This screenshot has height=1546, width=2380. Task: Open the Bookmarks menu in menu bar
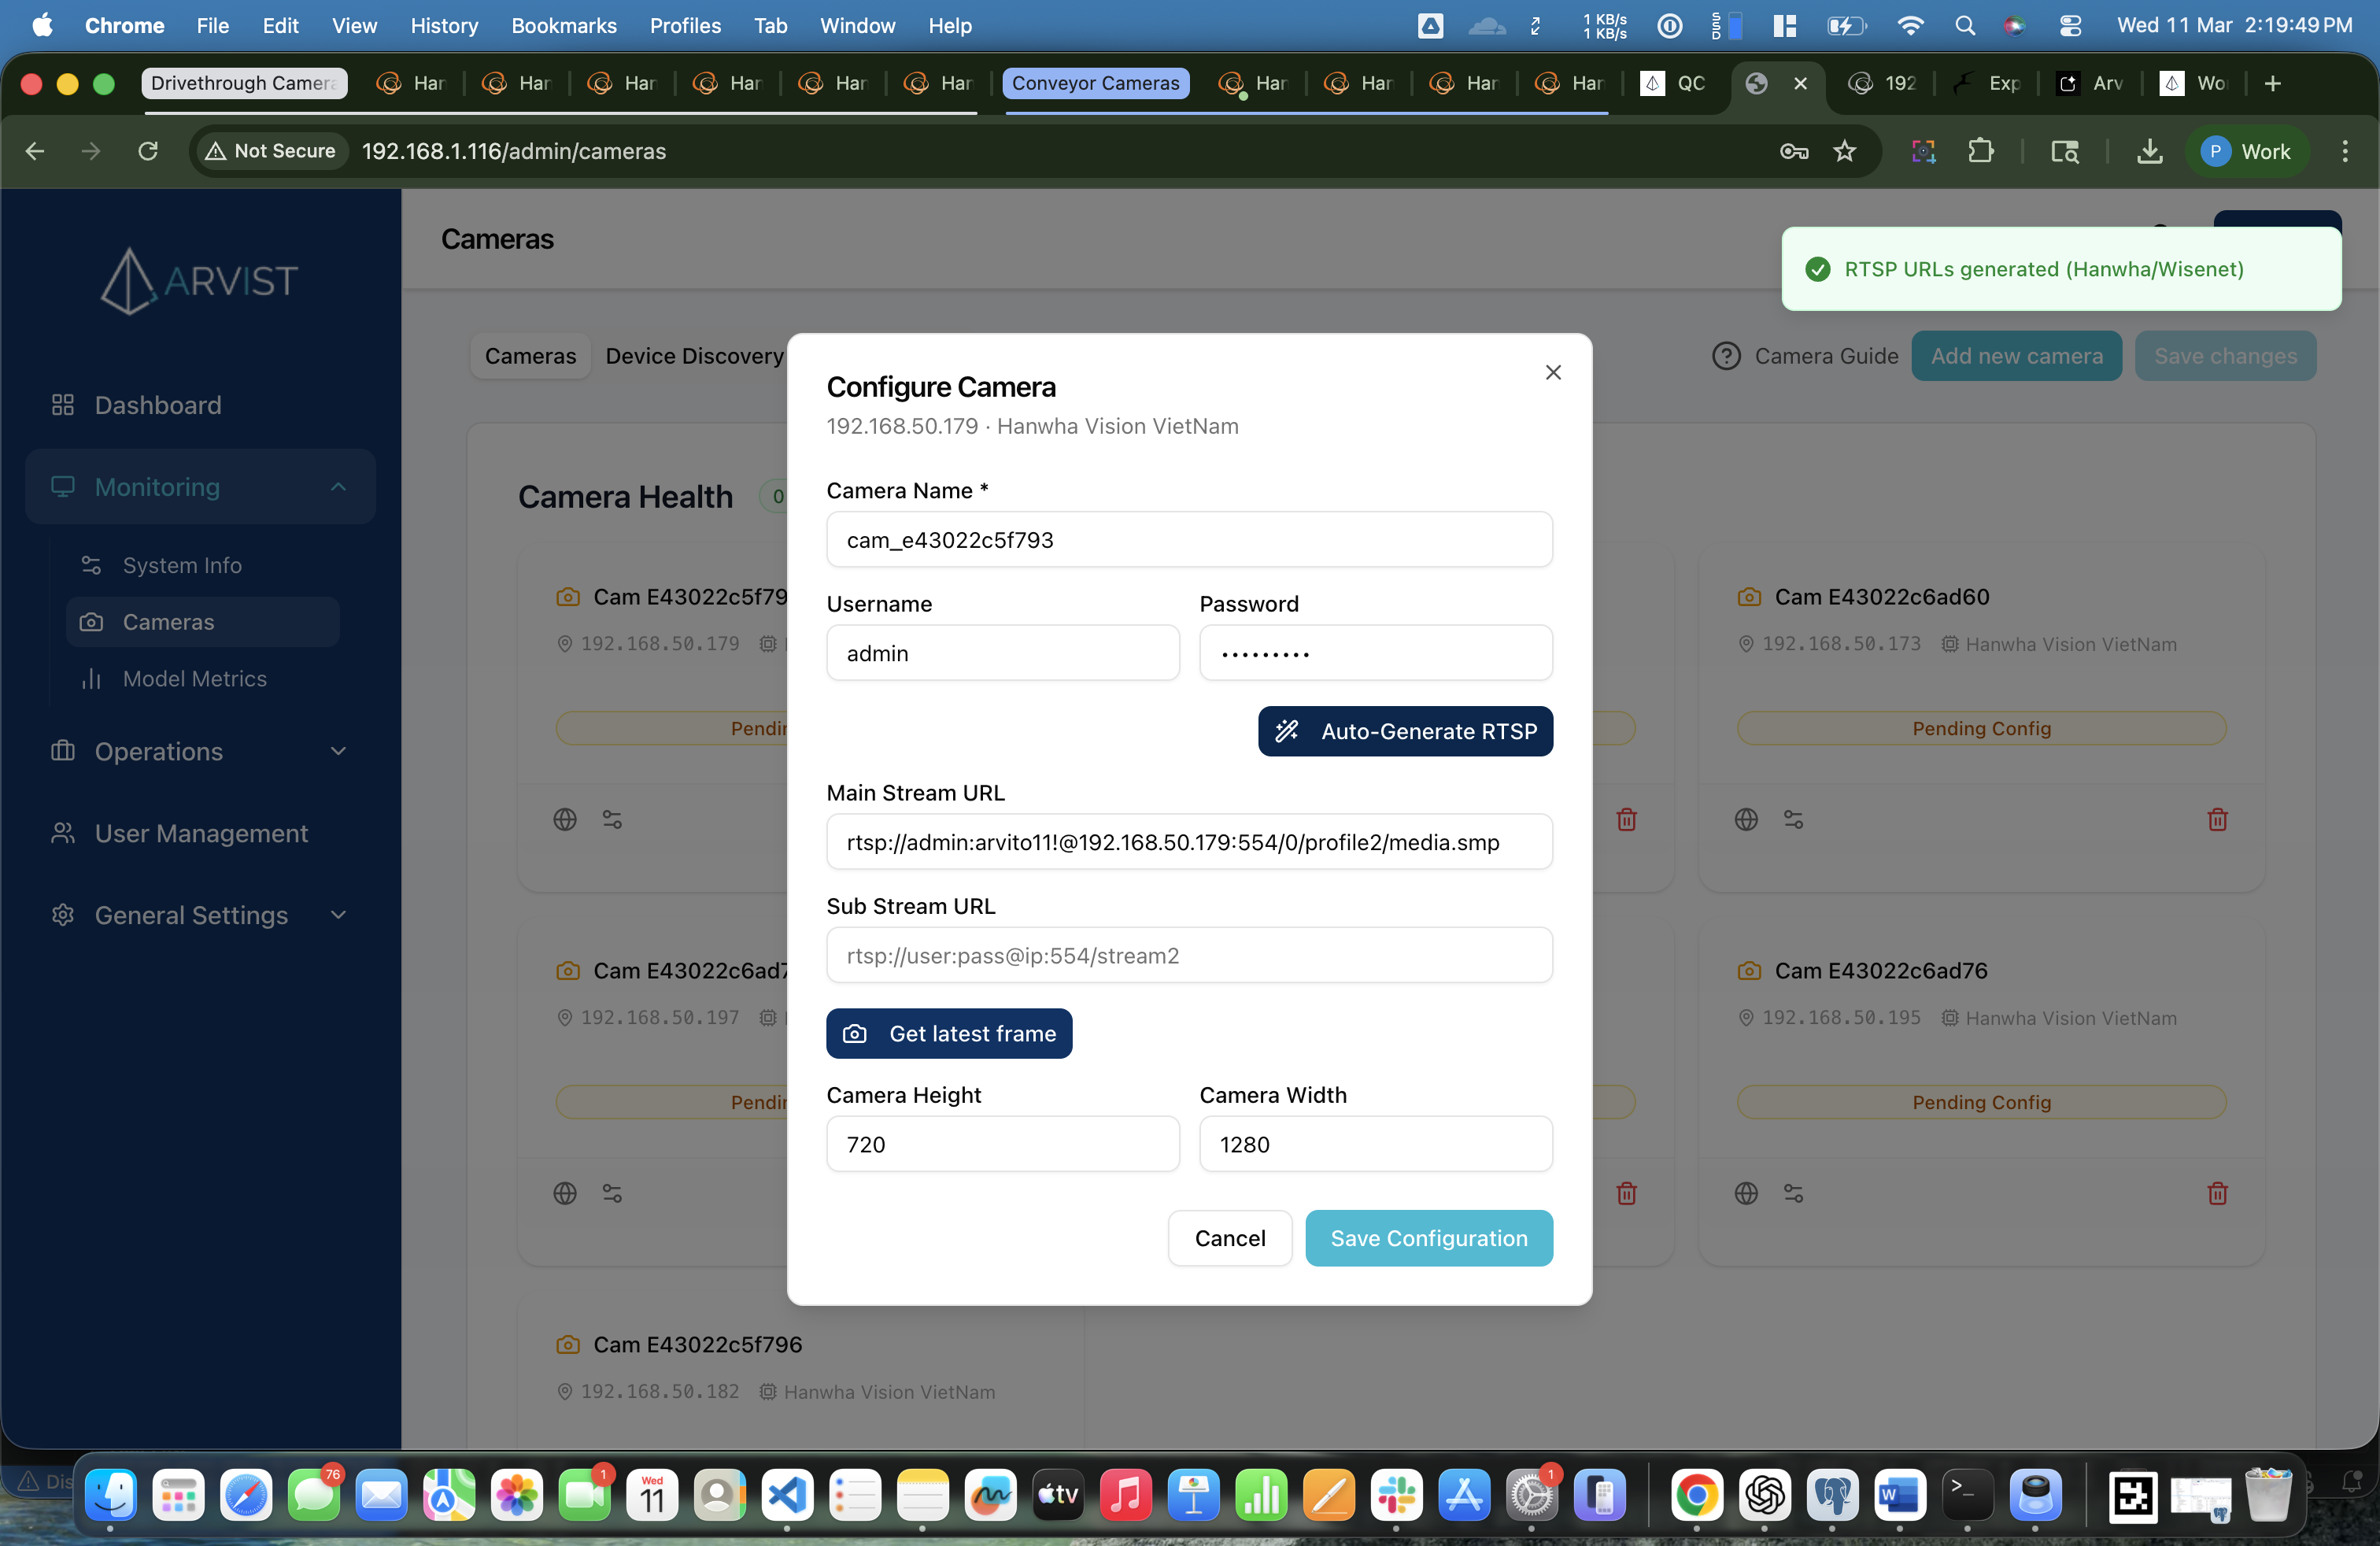click(563, 25)
